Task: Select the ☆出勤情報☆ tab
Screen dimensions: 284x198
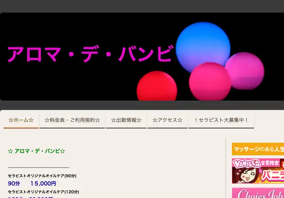Action: click(x=126, y=120)
